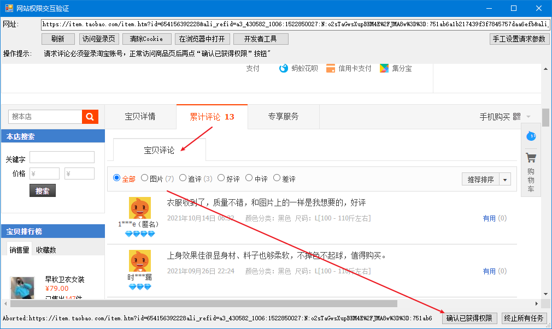
Task: Switch to the 专享服务 tab
Action: (284, 117)
